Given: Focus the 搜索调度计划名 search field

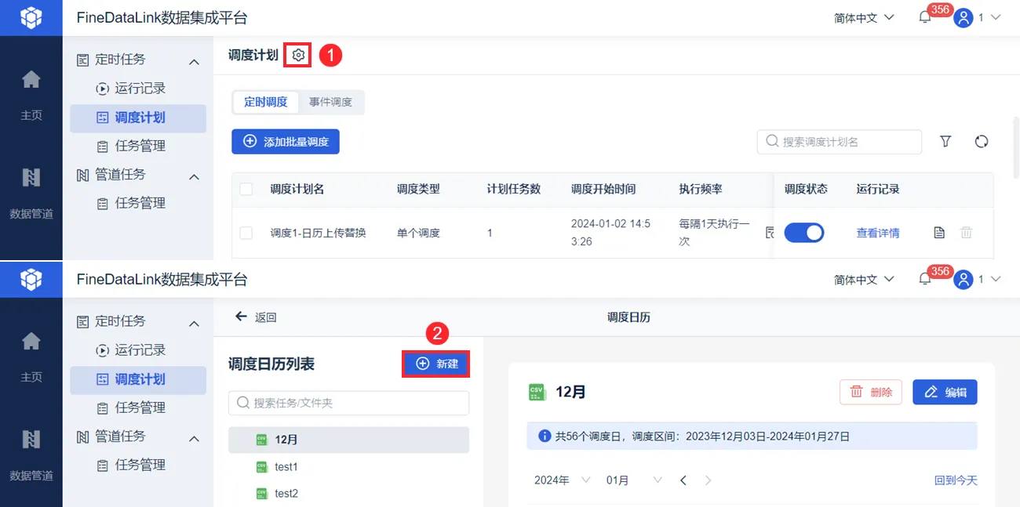Looking at the screenshot, I should [840, 142].
